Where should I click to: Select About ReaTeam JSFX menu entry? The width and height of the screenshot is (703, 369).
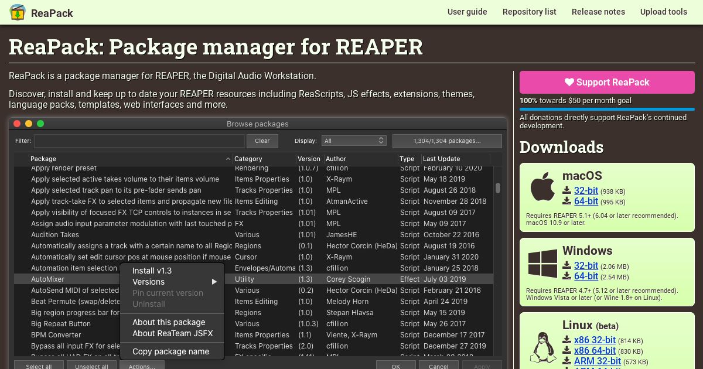[x=172, y=333]
